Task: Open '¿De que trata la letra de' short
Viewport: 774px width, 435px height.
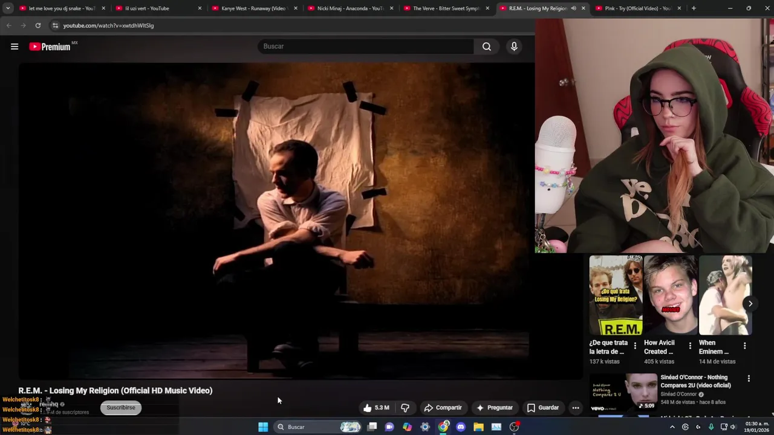Action: (x=616, y=295)
